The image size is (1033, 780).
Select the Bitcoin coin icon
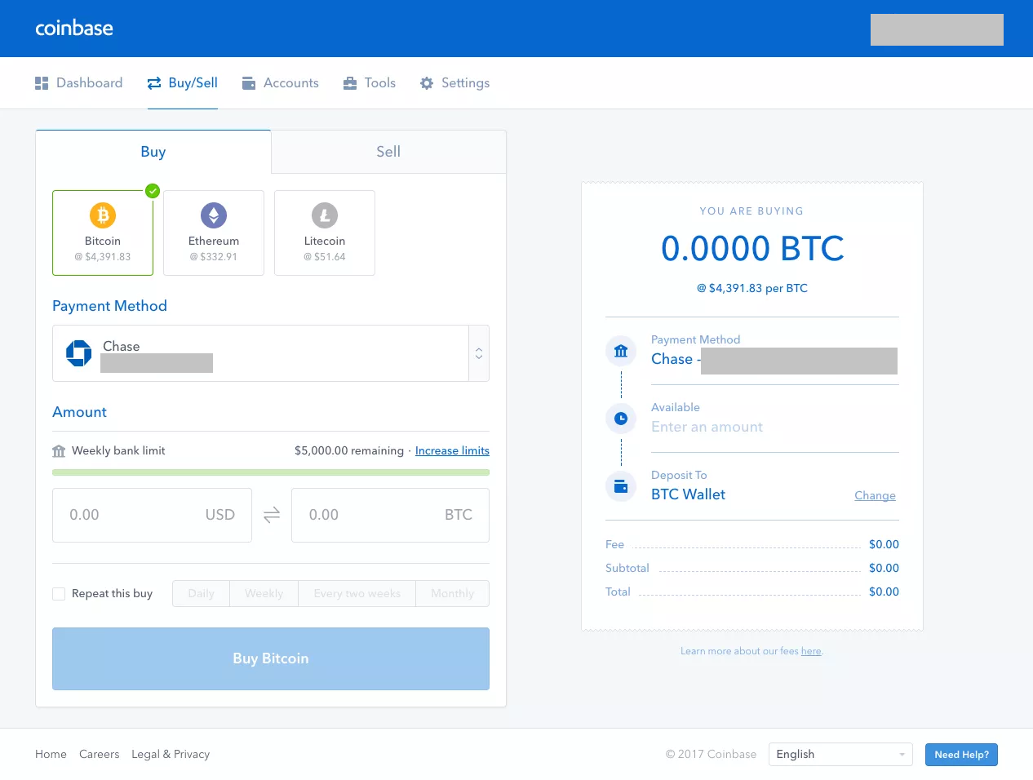pyautogui.click(x=103, y=215)
